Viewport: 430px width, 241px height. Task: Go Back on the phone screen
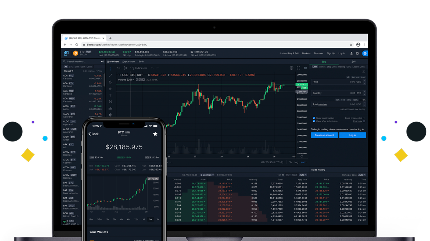tap(93, 134)
